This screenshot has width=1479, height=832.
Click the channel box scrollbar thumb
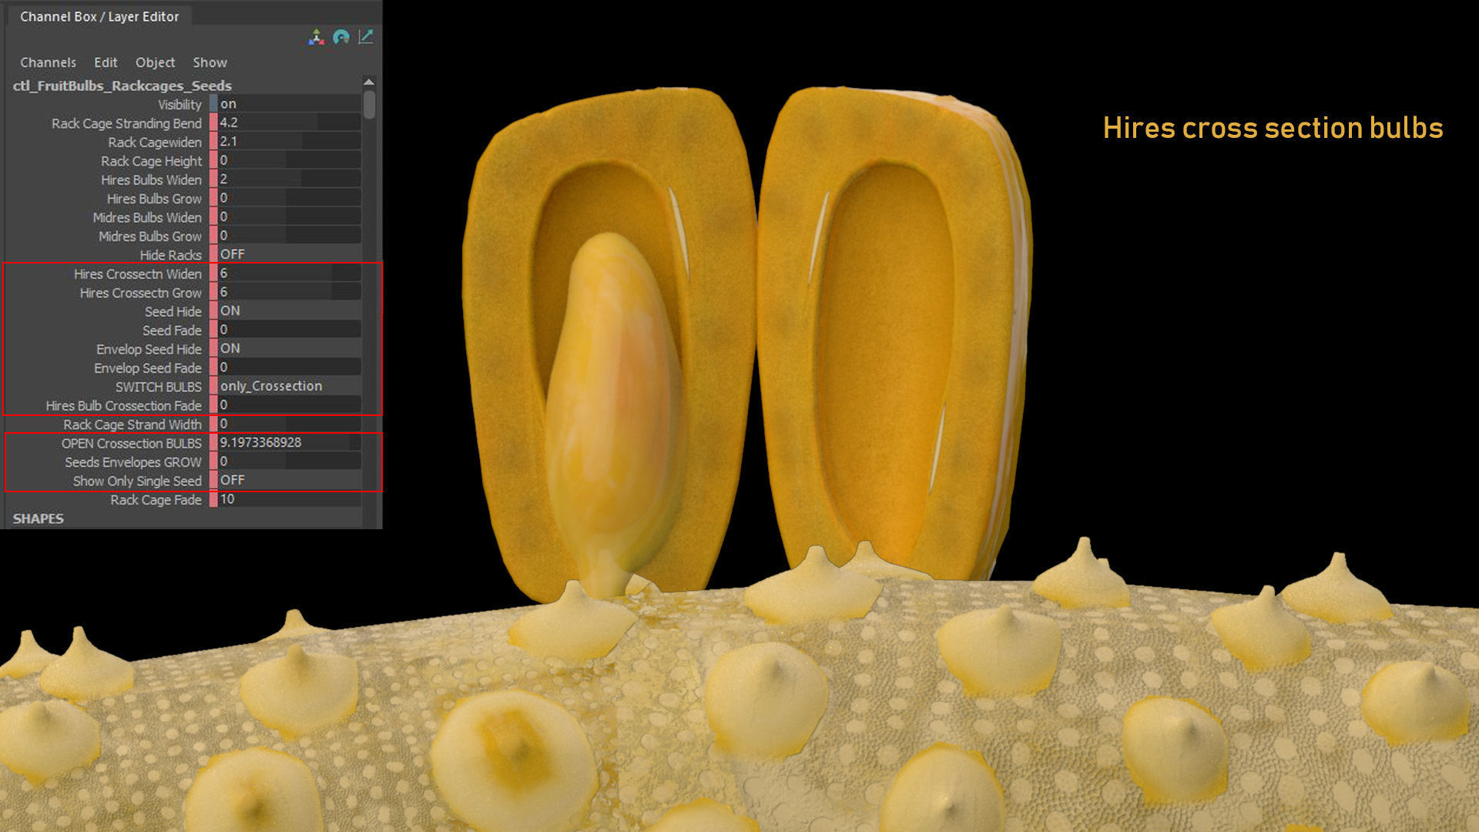[x=370, y=105]
